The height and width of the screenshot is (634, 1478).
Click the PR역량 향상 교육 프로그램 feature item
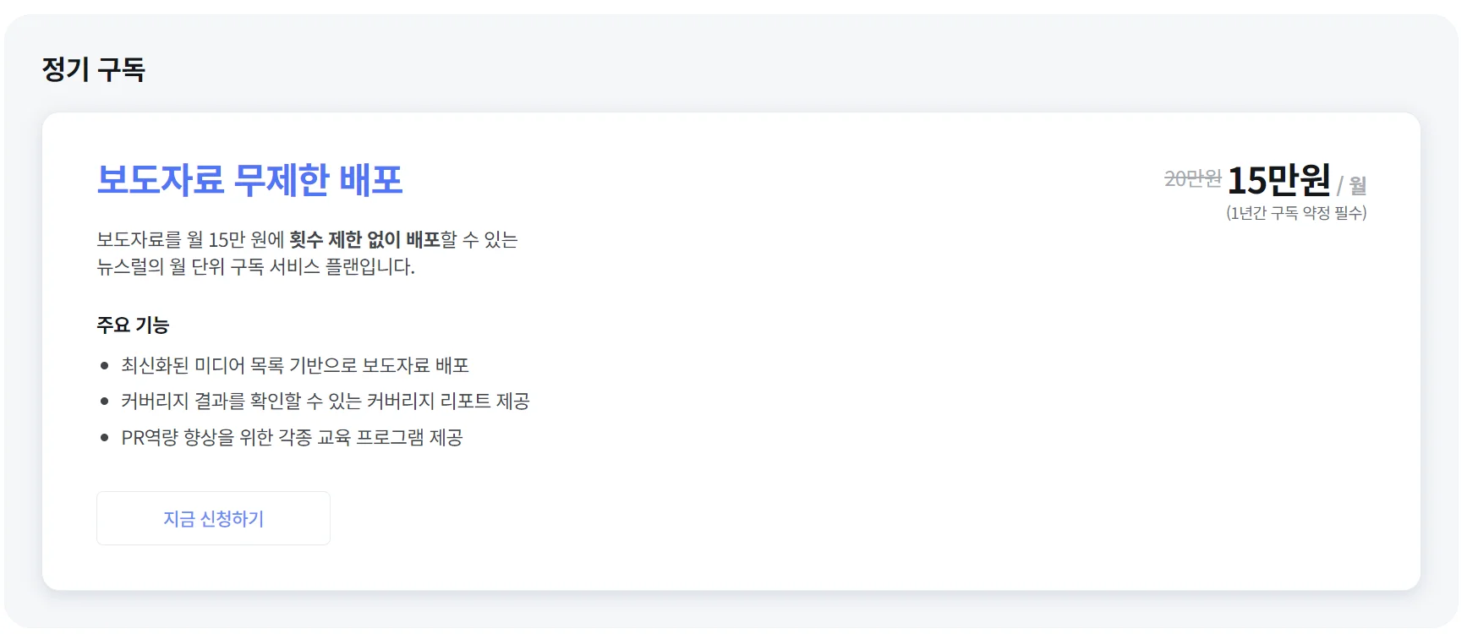[x=293, y=438]
